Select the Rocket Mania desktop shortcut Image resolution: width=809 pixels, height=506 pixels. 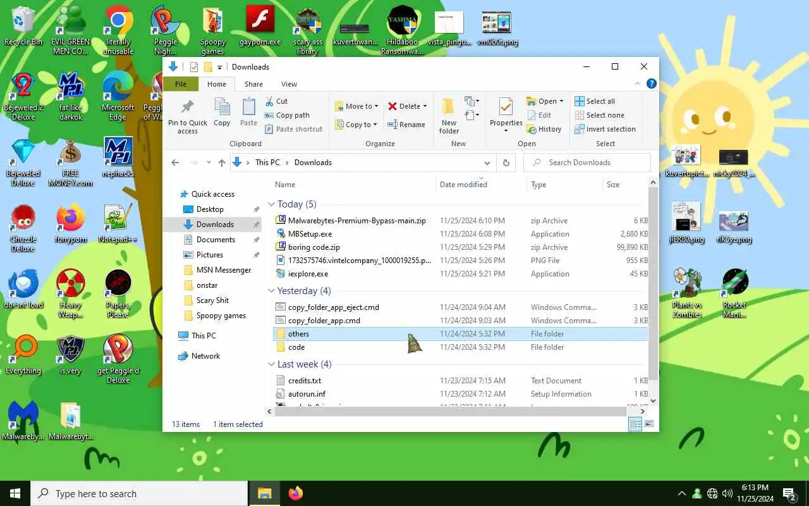coord(734,293)
